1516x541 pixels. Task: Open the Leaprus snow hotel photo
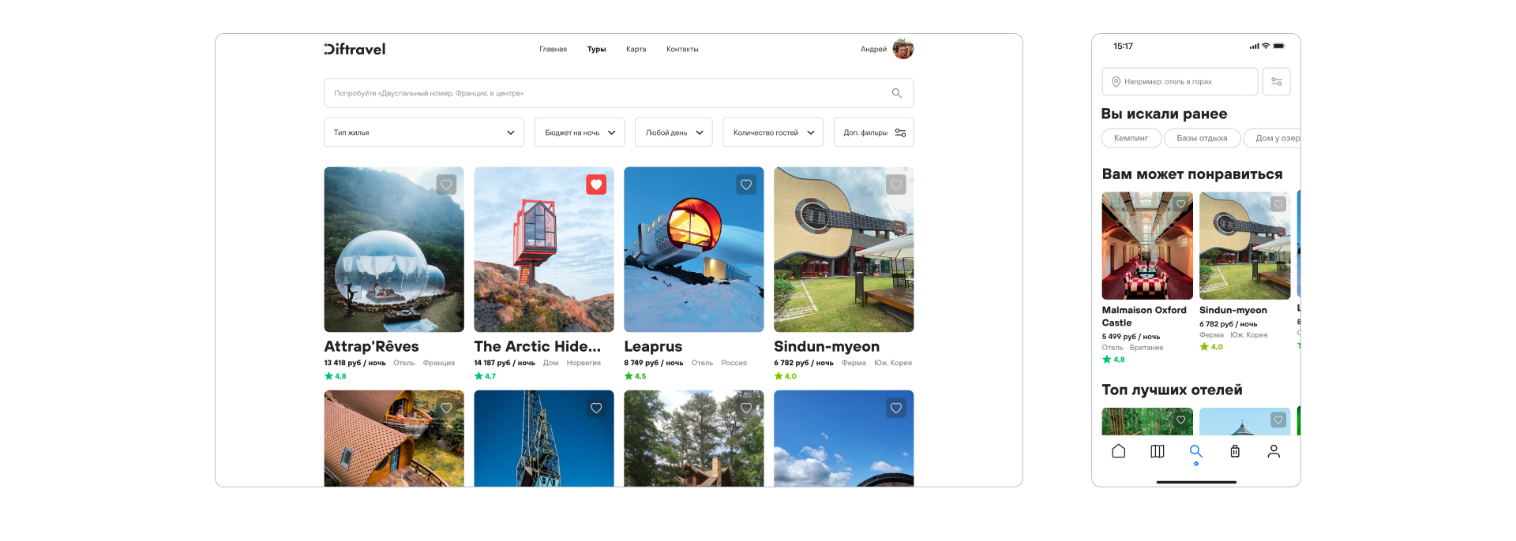(x=694, y=249)
